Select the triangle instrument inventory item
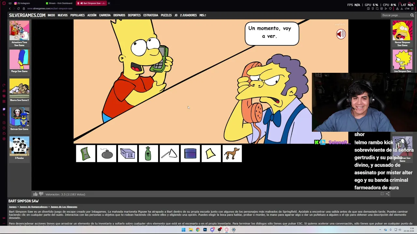 (x=169, y=153)
